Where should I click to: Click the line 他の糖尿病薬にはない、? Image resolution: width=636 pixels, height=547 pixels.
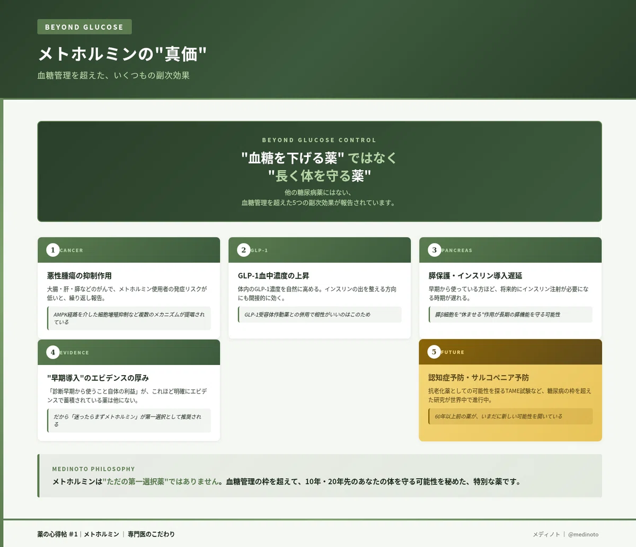tap(319, 193)
